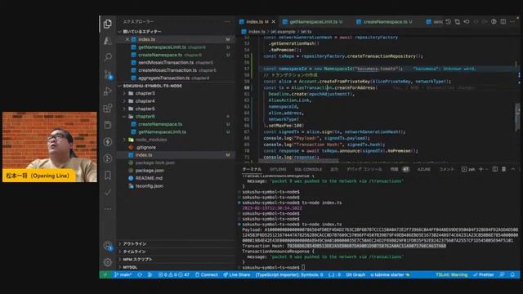The image size is (523, 294).
Task: Open the bookmarks activity bar icon
Action: pos(107,176)
